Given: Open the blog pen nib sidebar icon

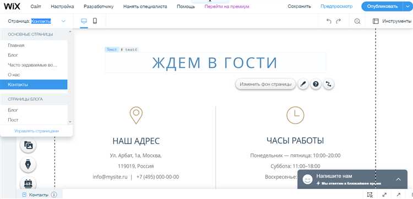Looking at the screenshot, I should [x=28, y=164].
